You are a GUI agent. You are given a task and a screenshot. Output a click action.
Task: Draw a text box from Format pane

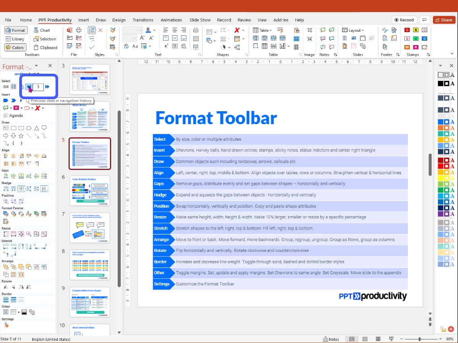click(5, 128)
